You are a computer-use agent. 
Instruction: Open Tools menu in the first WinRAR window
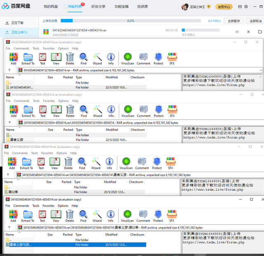(36, 49)
